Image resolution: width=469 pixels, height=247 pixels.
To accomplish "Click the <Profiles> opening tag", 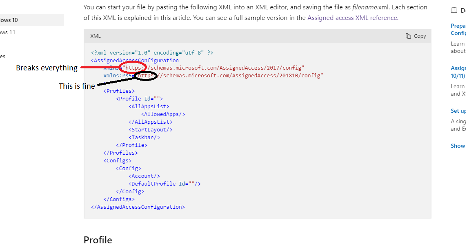I will point(119,91).
